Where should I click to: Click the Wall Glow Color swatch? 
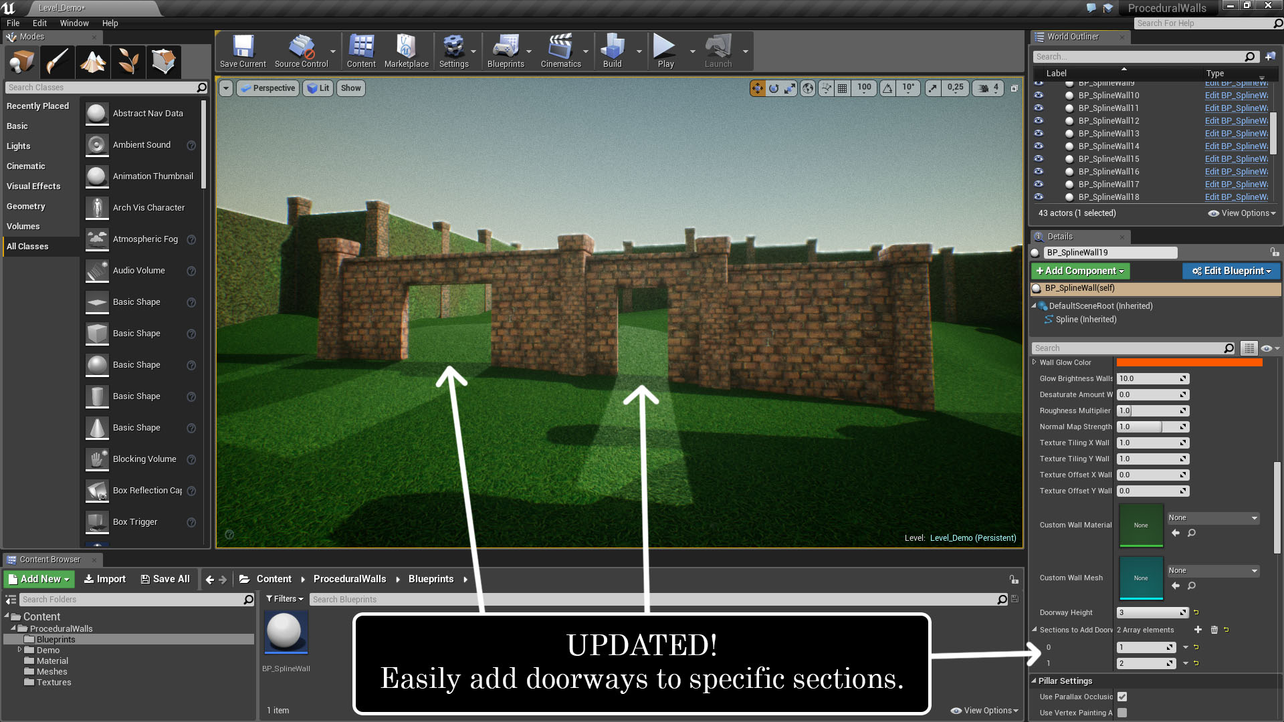(1189, 362)
